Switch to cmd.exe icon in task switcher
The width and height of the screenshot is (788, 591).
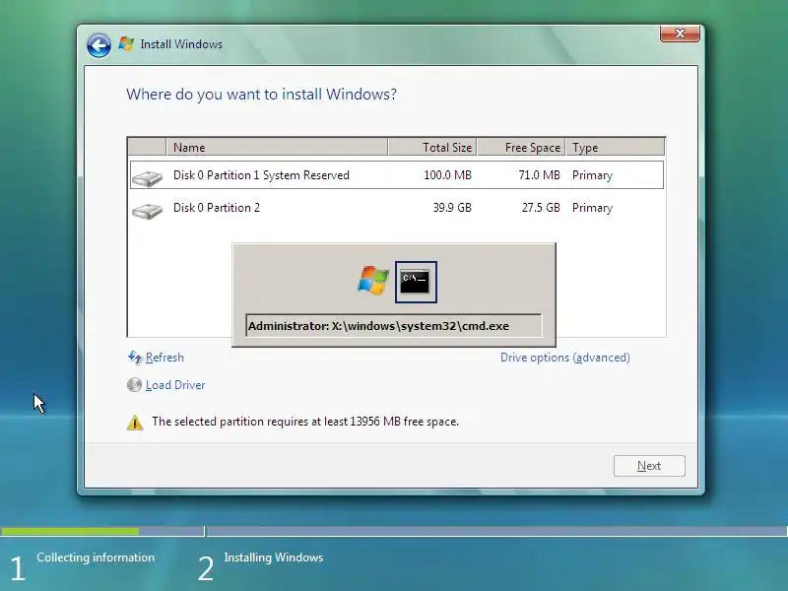416,282
